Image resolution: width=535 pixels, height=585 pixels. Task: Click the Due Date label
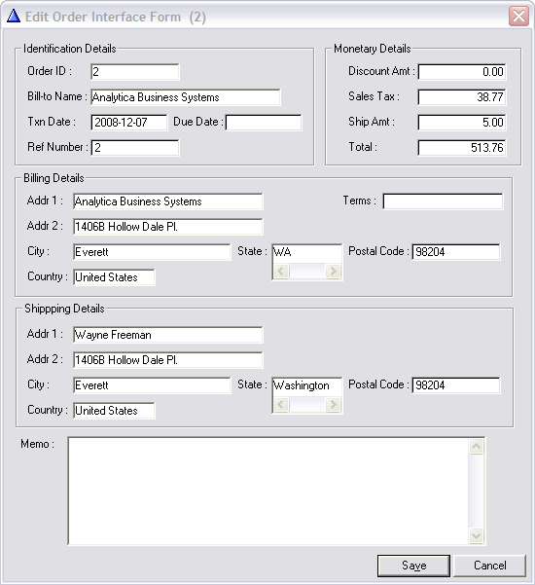point(198,122)
